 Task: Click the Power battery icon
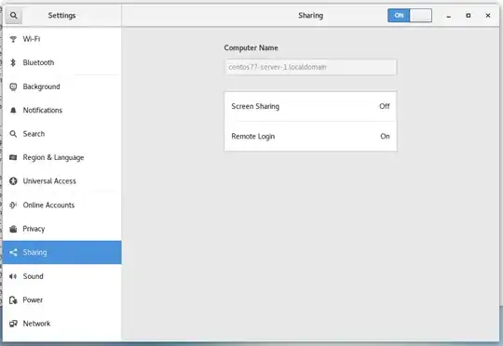pyautogui.click(x=13, y=299)
